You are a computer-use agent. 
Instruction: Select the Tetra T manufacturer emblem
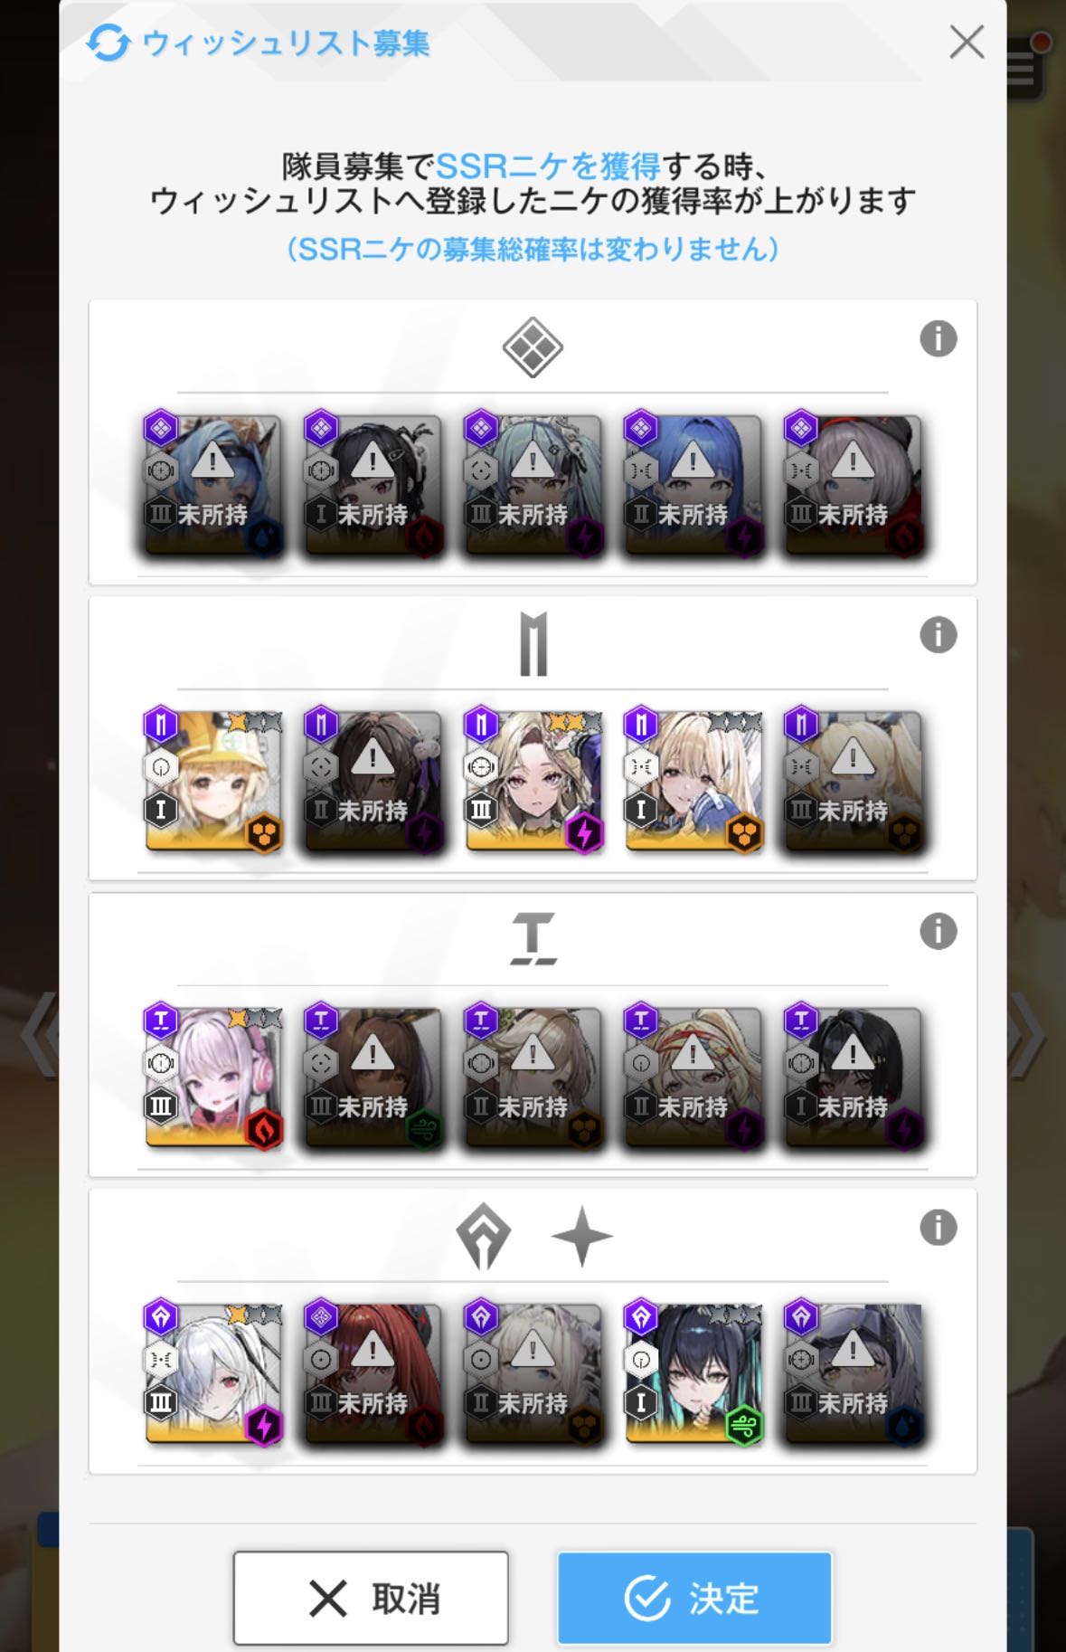533,938
